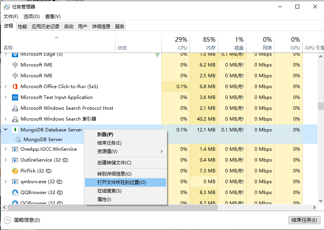
Task: Select the Microsoft Windows Search Protocol Host row
Action: click(159, 108)
